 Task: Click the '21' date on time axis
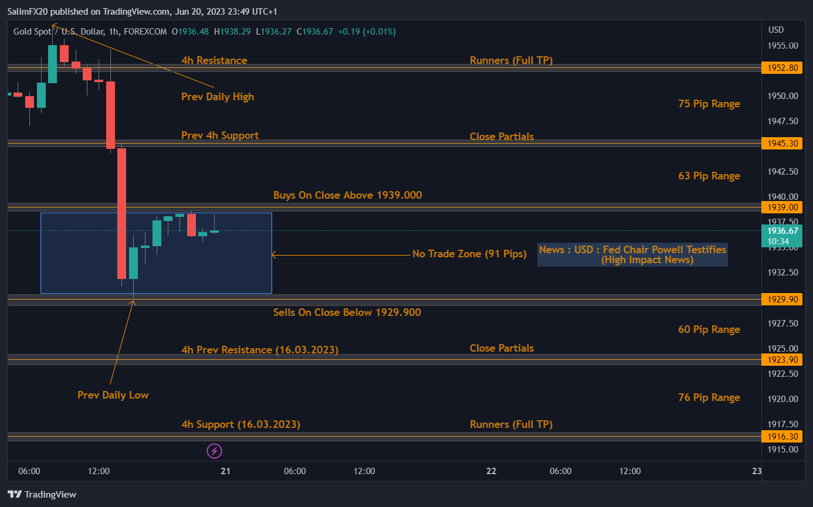point(226,471)
